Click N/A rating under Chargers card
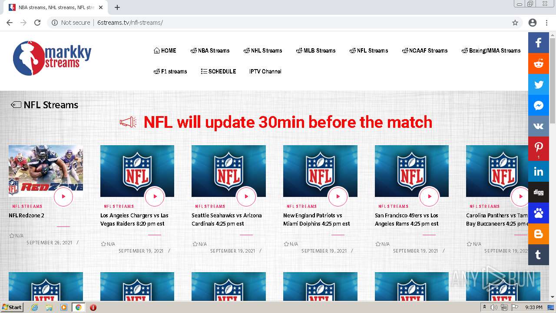556x313 pixels. click(x=108, y=244)
